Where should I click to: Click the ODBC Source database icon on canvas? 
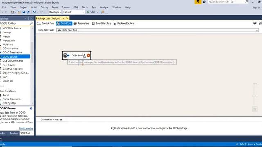(66, 56)
